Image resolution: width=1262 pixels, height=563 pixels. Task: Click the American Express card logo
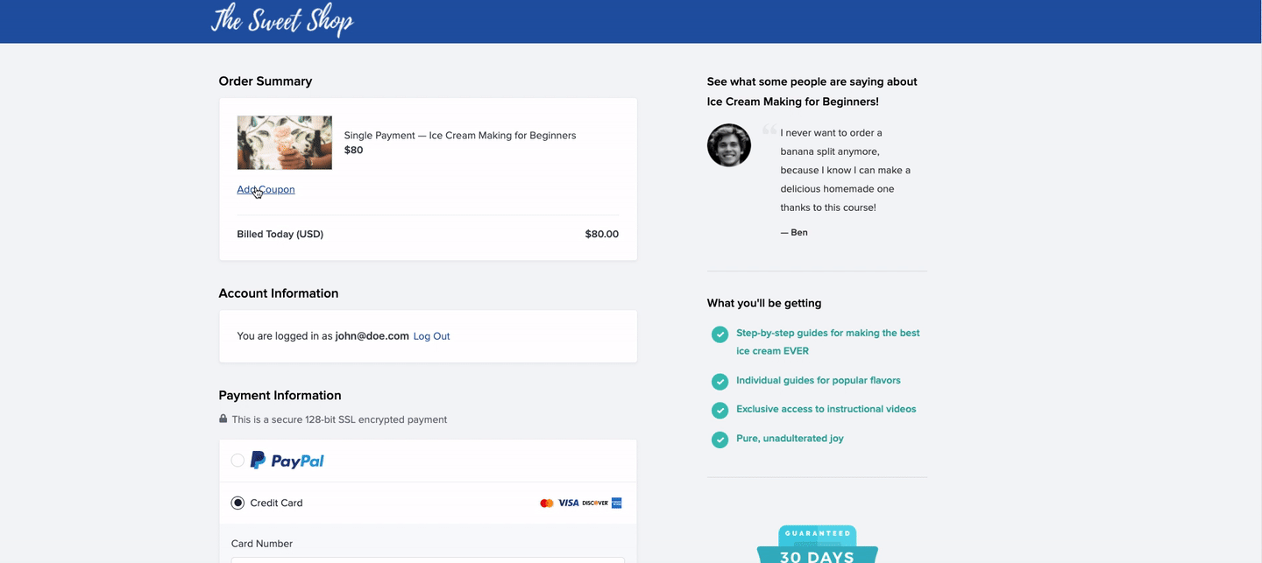coord(617,503)
